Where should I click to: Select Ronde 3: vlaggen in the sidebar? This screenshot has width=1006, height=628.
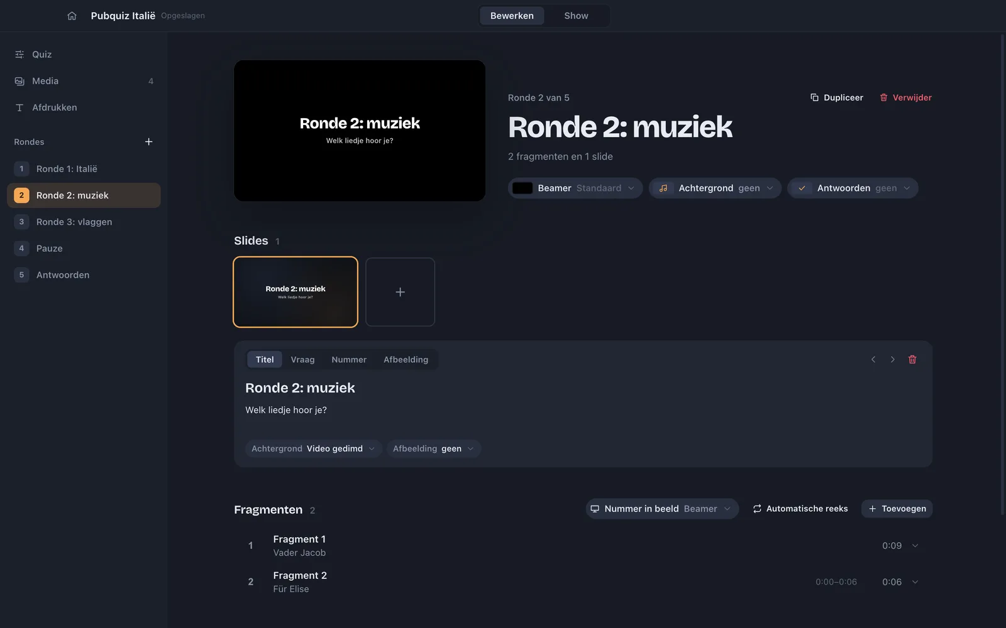coord(84,222)
